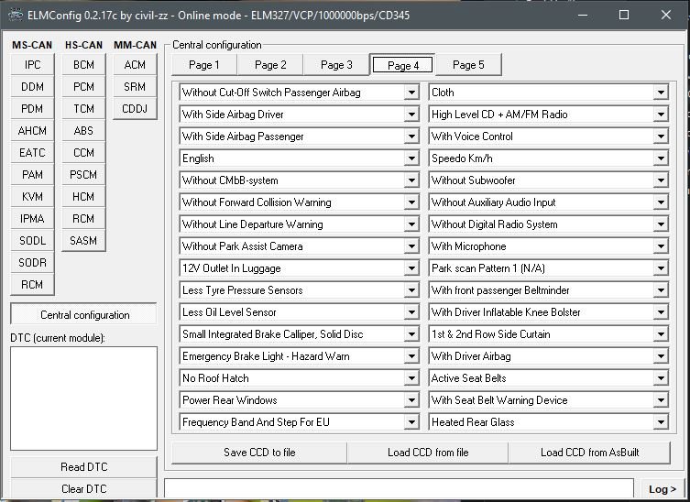Open the ACM module on MM-CAN
The image size is (690, 502).
pos(135,65)
